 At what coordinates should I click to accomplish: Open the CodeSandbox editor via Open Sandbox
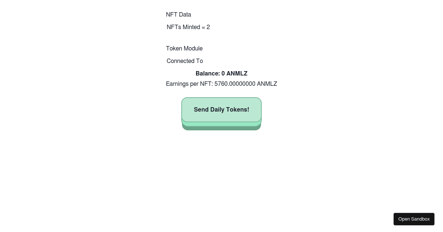414,219
